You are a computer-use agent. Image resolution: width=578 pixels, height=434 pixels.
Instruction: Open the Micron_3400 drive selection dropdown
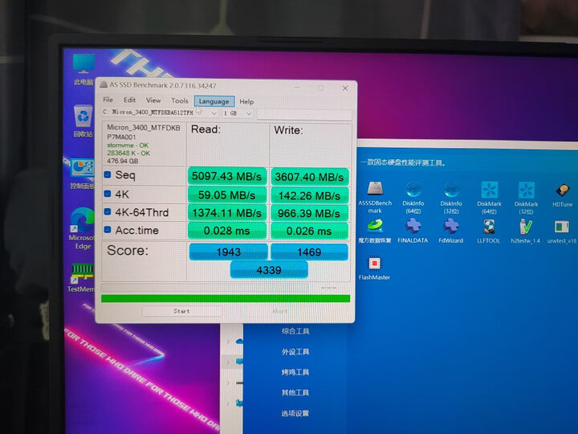pyautogui.click(x=161, y=113)
